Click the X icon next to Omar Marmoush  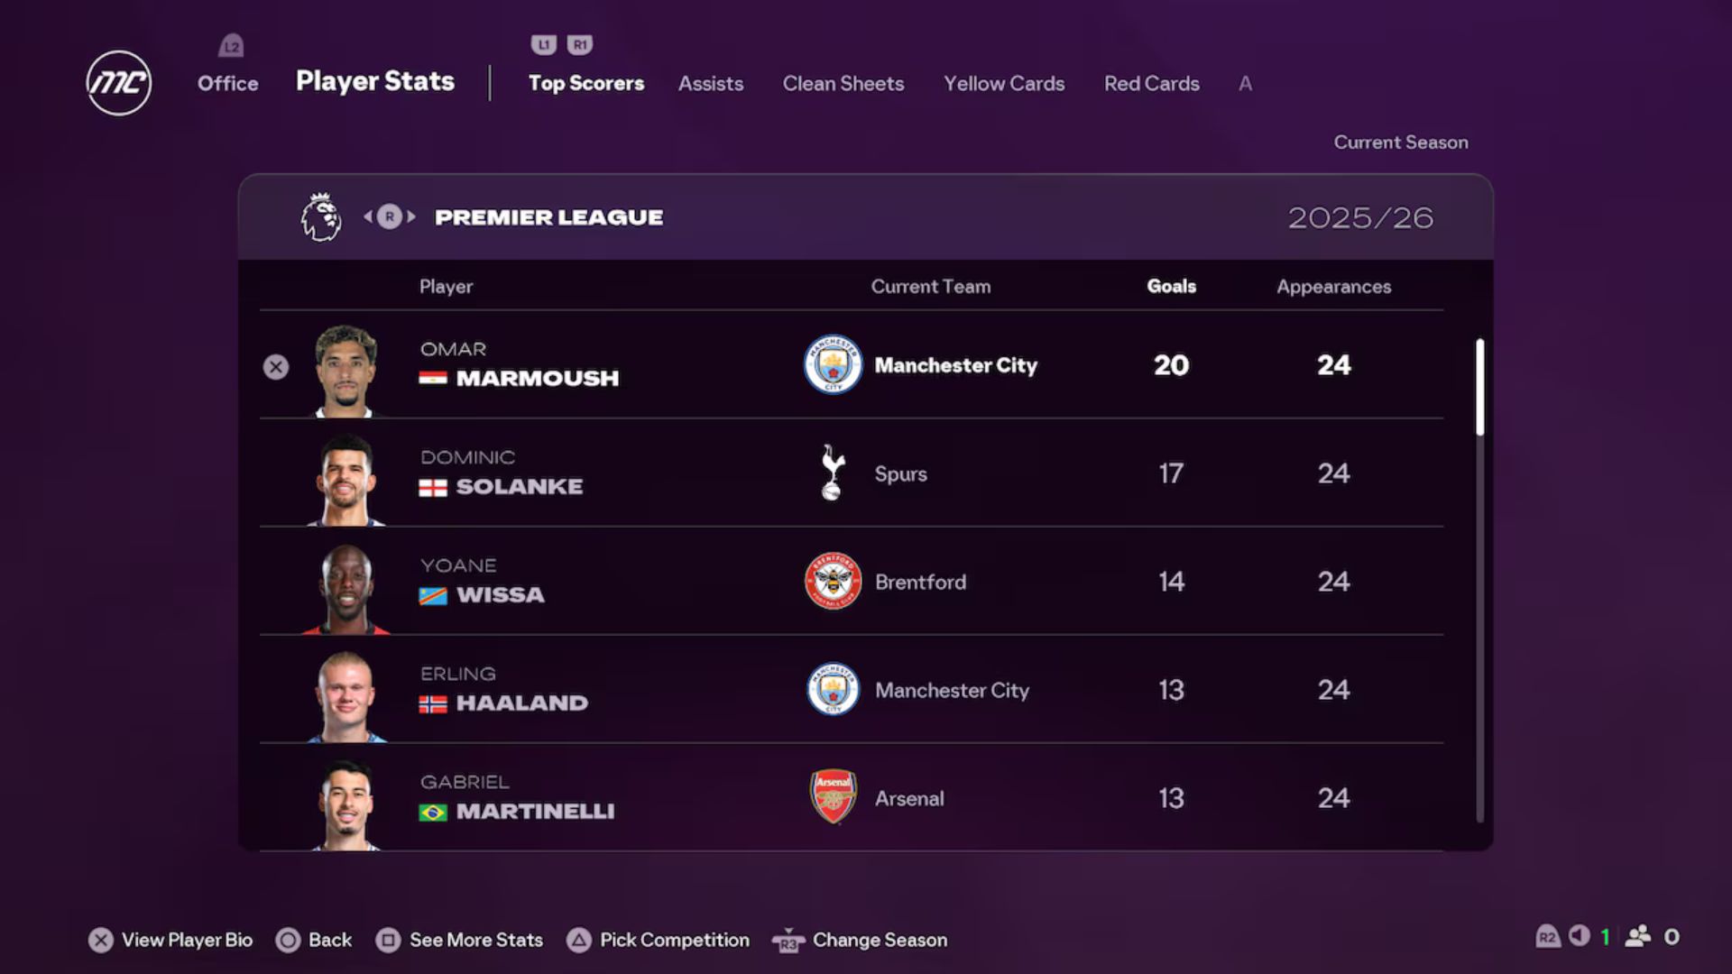277,366
